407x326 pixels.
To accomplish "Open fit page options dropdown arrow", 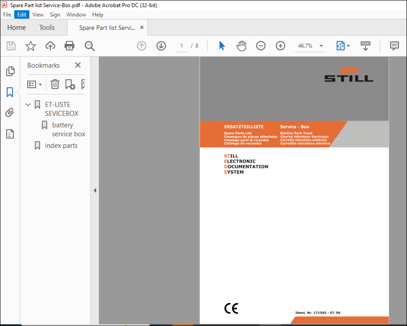I will click(x=348, y=46).
